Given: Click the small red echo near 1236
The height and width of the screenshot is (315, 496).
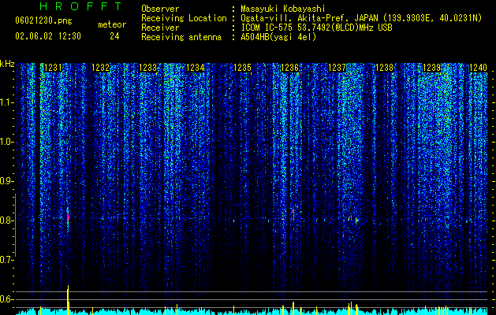Looking at the screenshot, I should tap(293, 211).
